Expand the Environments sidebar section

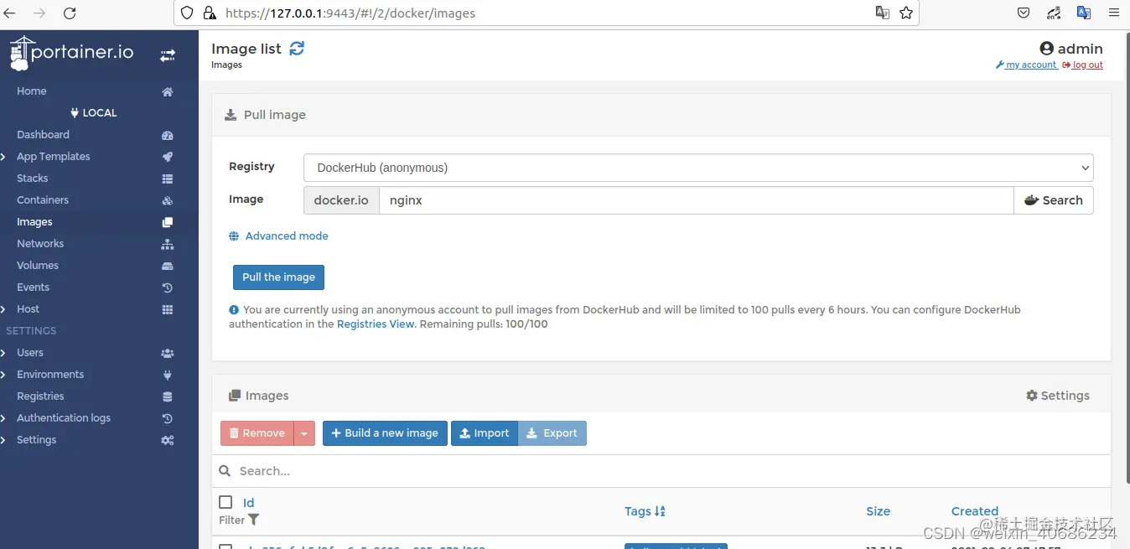coord(3,375)
